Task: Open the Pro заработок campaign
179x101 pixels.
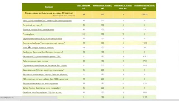Action: pos(29,34)
